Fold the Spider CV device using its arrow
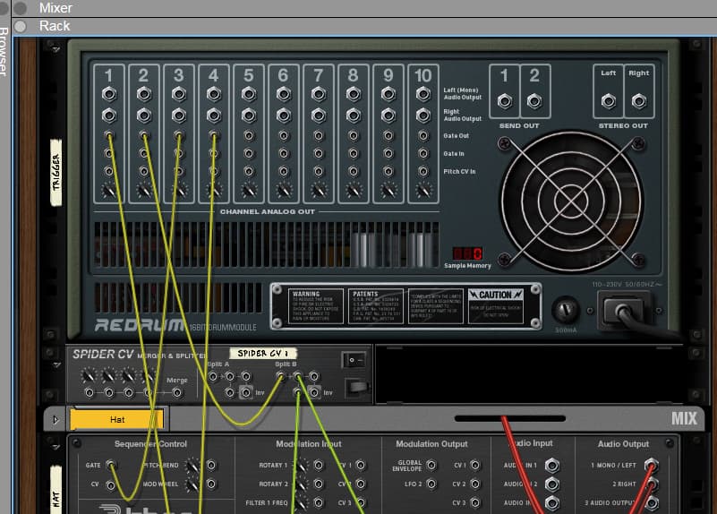This screenshot has width=717, height=514. [56, 365]
